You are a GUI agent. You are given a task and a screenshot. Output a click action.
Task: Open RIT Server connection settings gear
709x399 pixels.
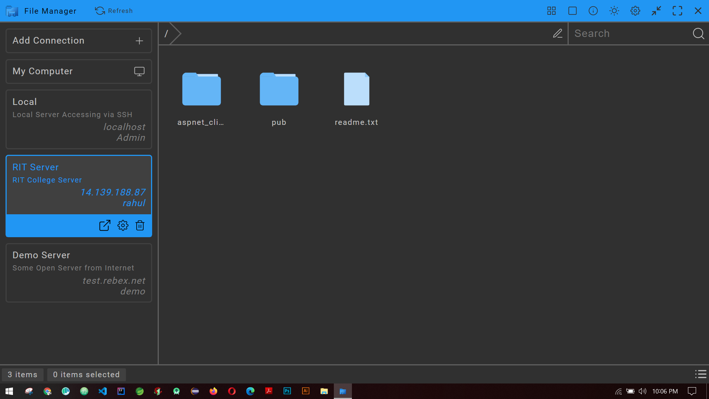(x=123, y=225)
